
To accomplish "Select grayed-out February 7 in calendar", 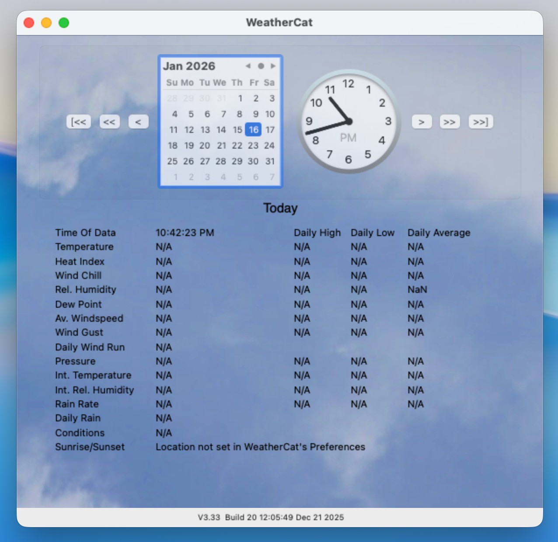I will tap(272, 177).
